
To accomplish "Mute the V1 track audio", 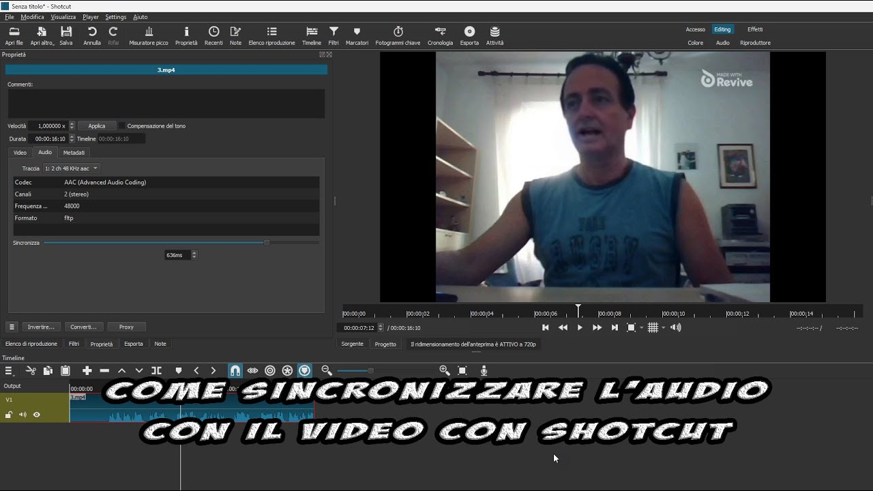I will click(23, 415).
